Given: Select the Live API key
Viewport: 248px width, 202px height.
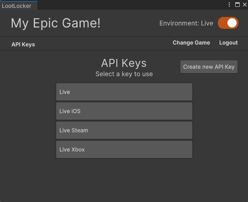Looking at the screenshot, I should 124,92.
